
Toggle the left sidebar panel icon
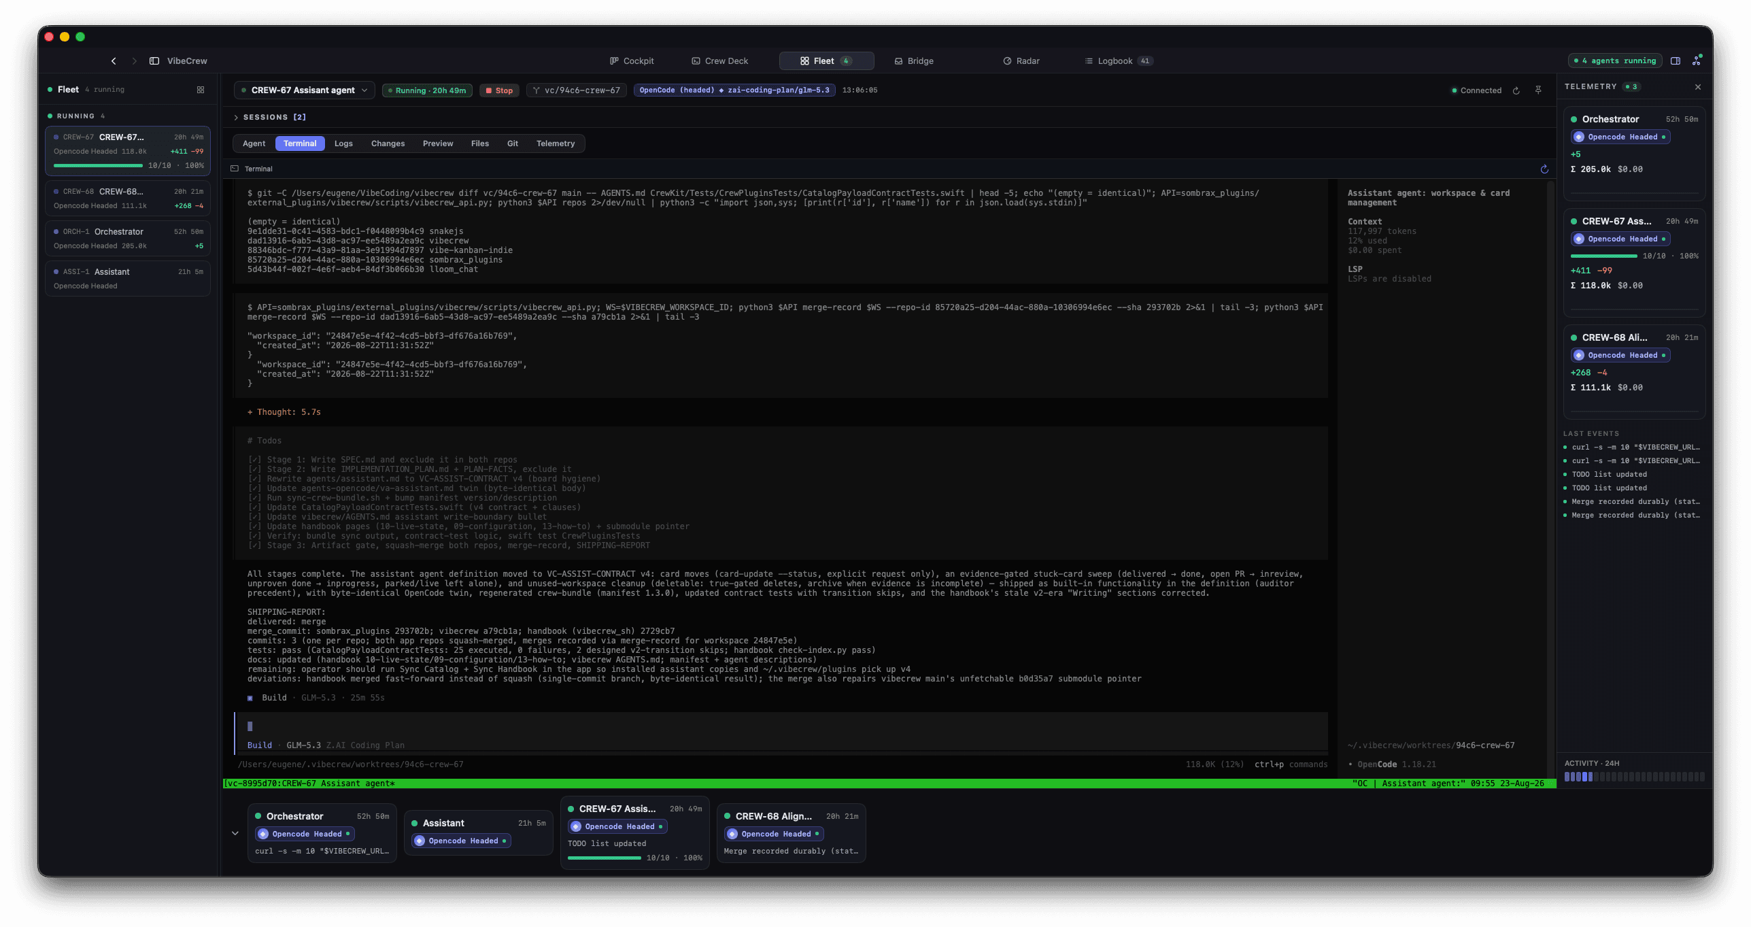(x=154, y=61)
